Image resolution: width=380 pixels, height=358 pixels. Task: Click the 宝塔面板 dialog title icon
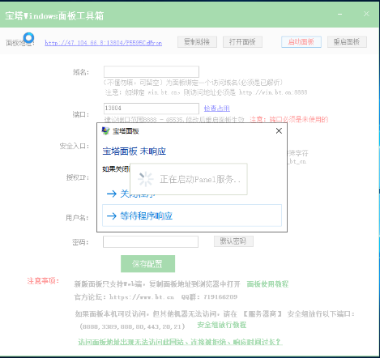click(105, 131)
